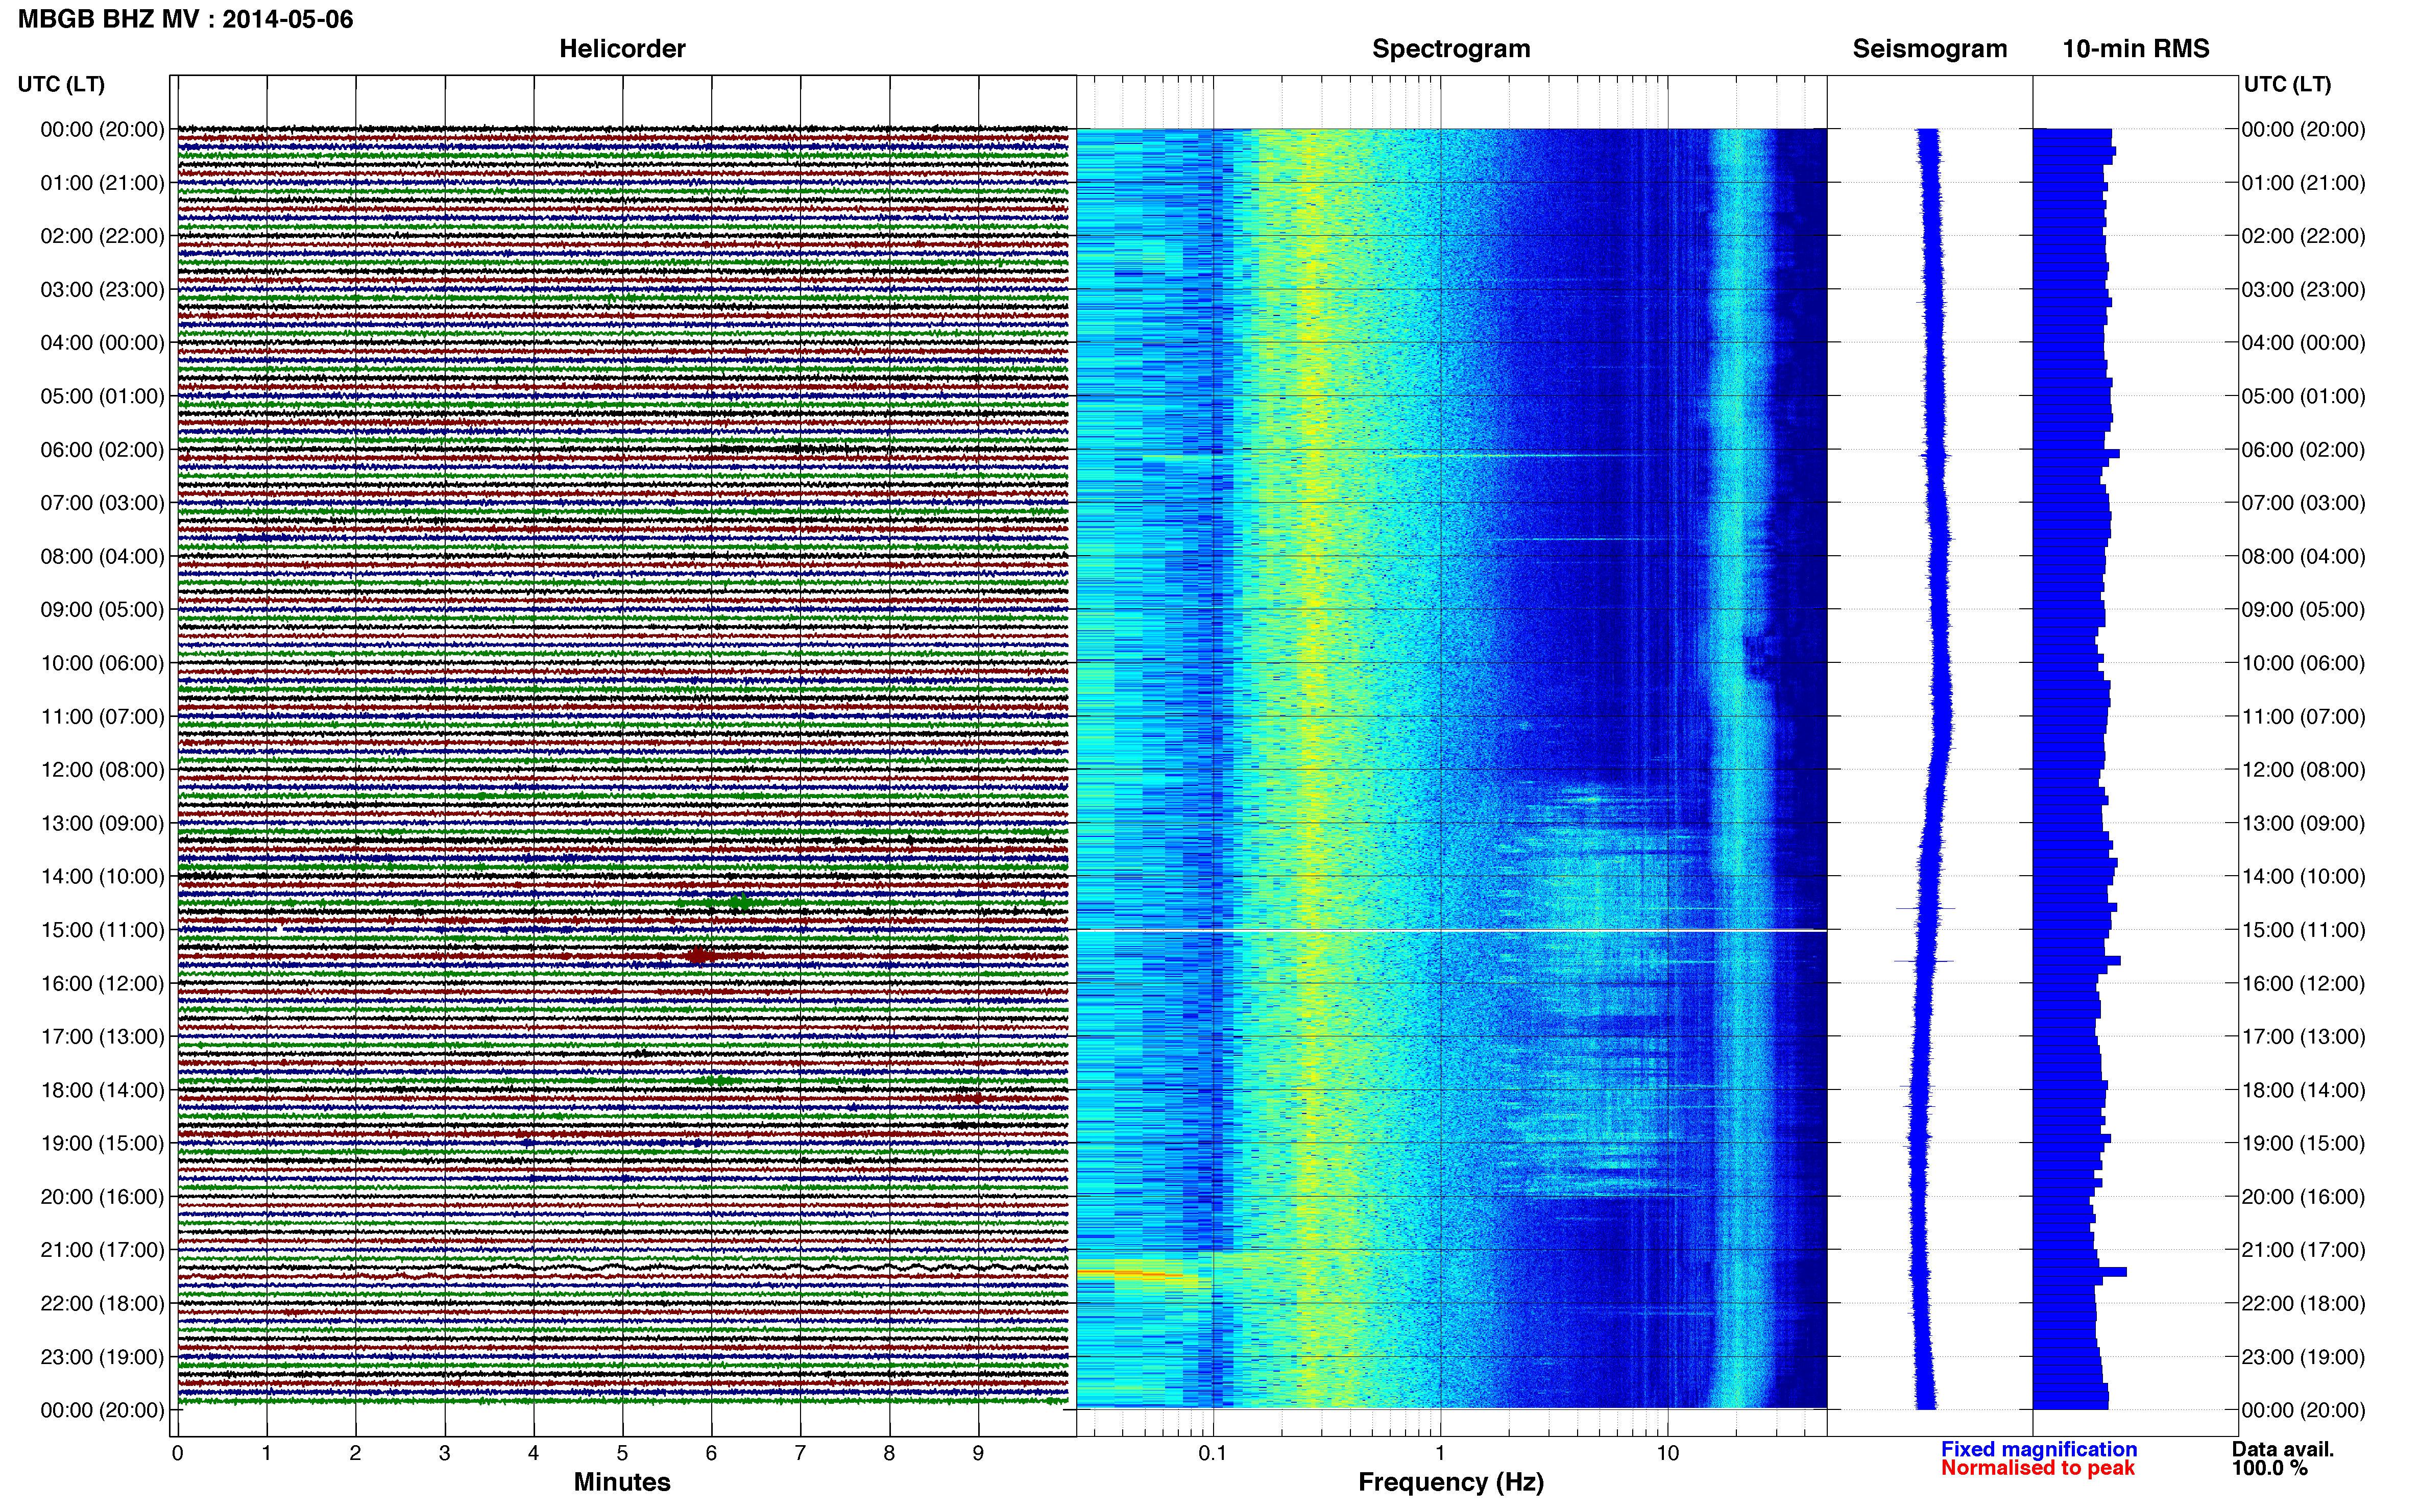
Task: Click the white data-gap line across the spectrogram
Action: click(x=1451, y=931)
